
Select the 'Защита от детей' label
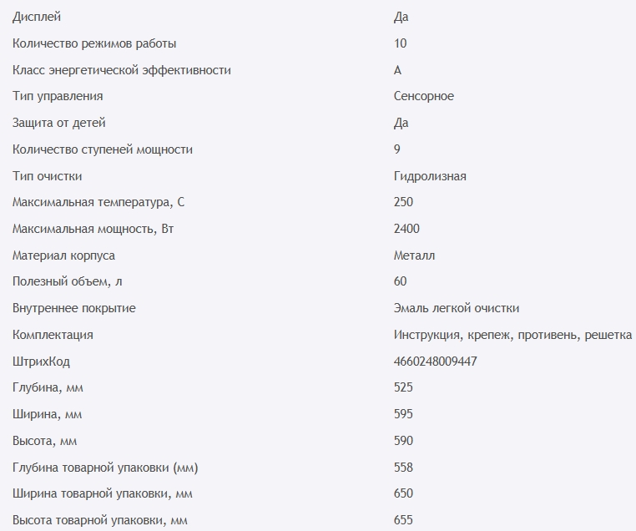coord(59,123)
